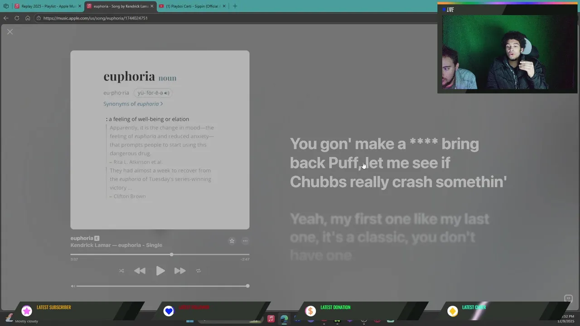
Task: Click the track progress slider knob
Action: pos(171,254)
